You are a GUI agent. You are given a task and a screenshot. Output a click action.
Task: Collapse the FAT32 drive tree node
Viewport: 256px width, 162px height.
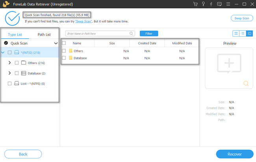point(3,52)
